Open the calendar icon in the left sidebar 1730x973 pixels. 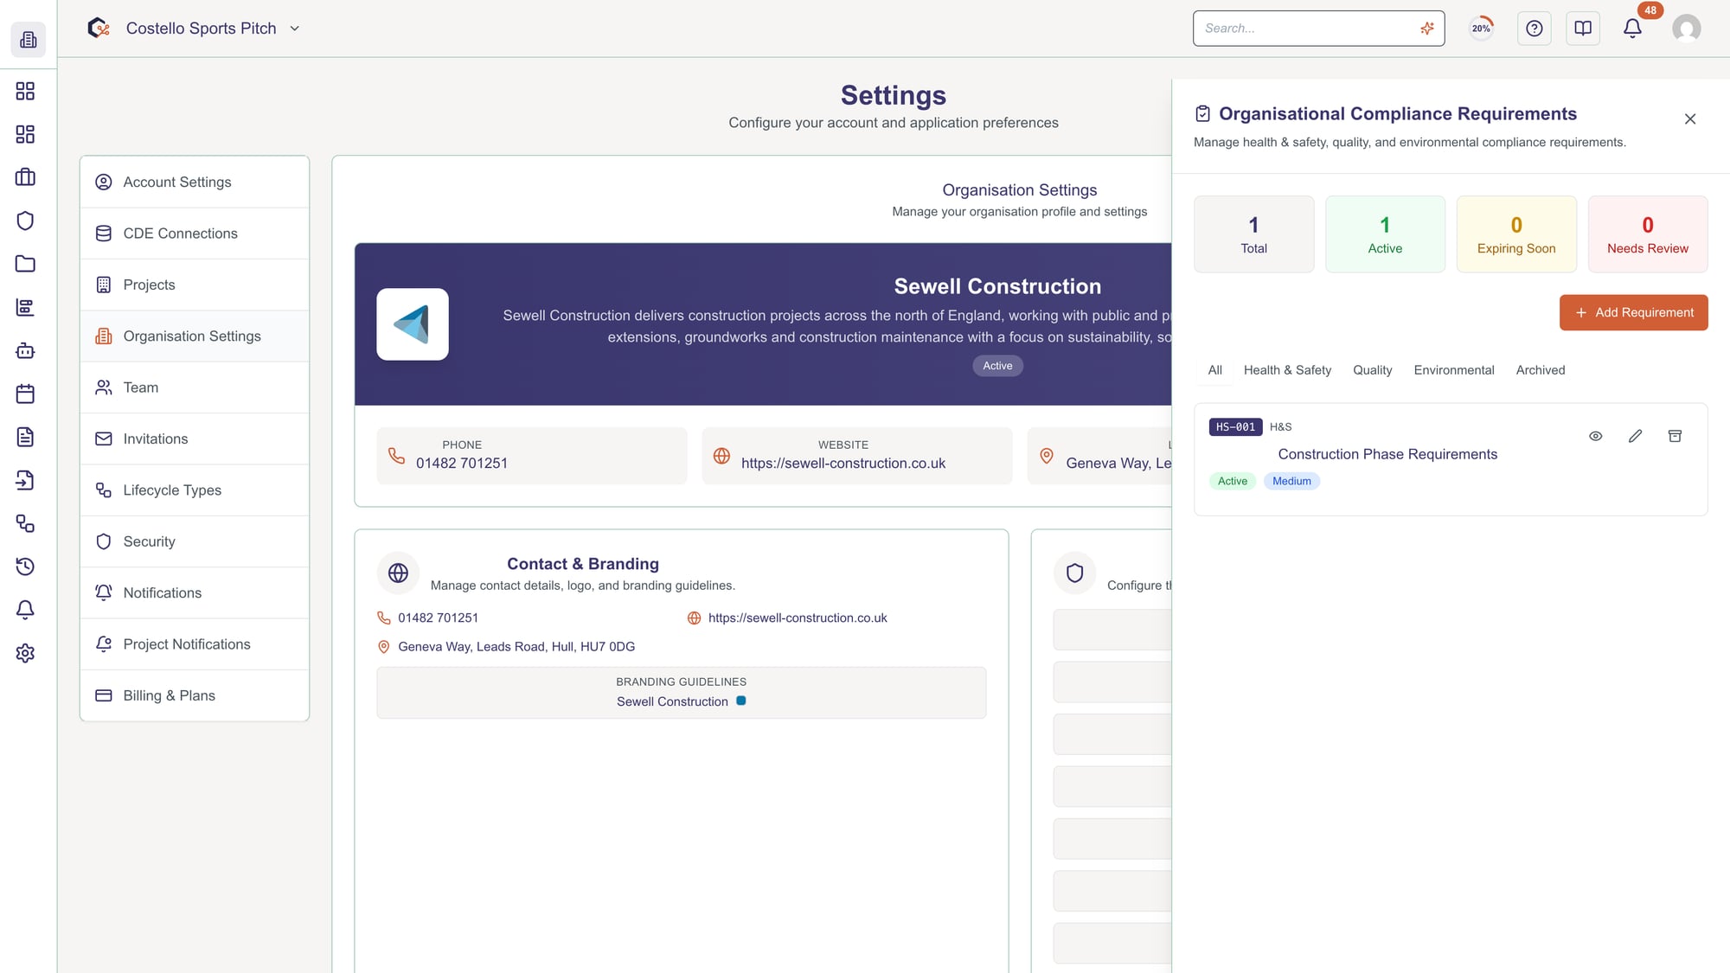click(x=25, y=394)
